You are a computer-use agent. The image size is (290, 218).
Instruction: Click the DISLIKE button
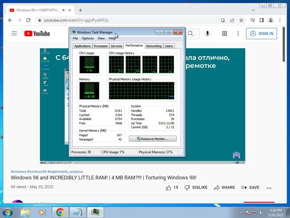click(x=196, y=188)
